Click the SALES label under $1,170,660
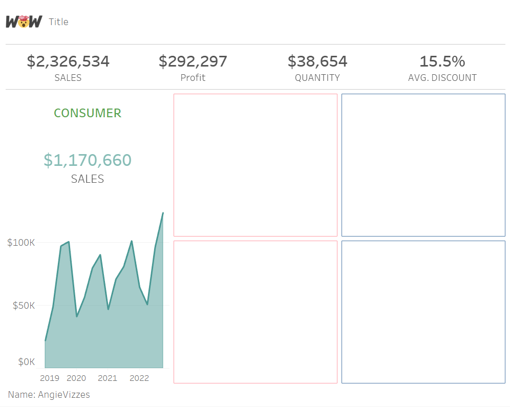The height and width of the screenshot is (407, 510). coord(88,179)
